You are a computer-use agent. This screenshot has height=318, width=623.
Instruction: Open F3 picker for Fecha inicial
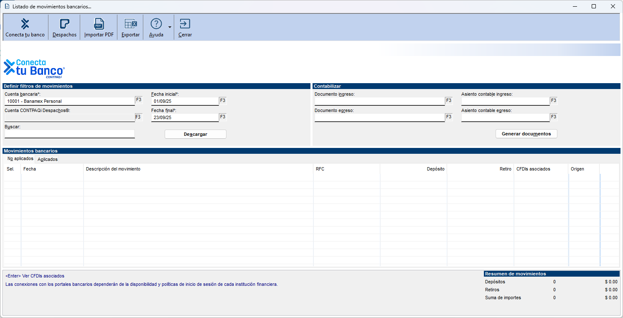[223, 101]
